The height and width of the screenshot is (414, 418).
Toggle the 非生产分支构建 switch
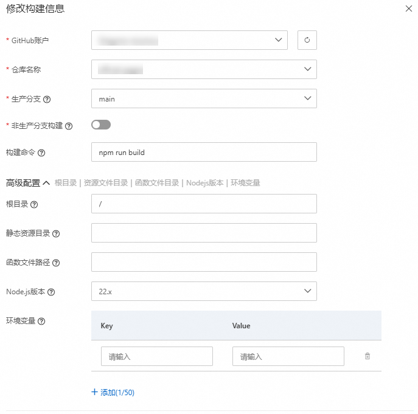tap(101, 125)
